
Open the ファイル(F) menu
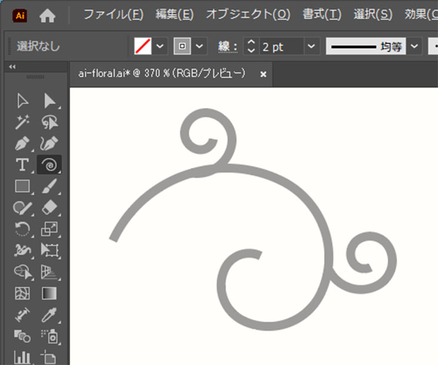pyautogui.click(x=113, y=15)
